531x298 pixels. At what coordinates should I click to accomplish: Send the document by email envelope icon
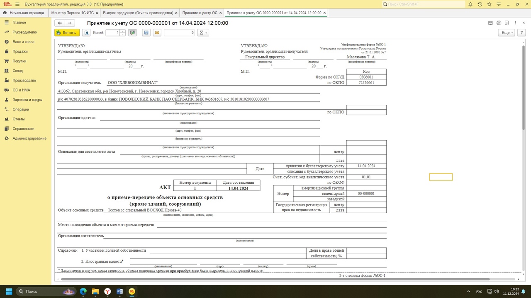pos(157,33)
